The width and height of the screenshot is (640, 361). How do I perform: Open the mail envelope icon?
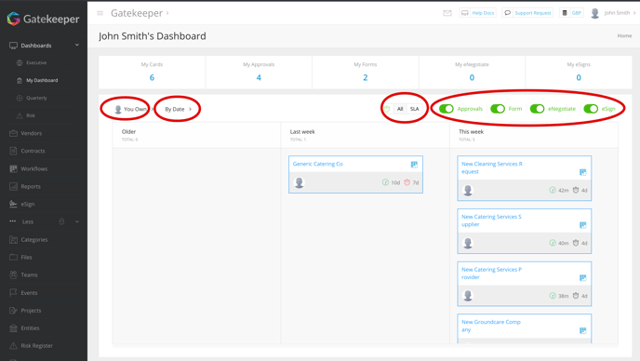[x=447, y=13]
